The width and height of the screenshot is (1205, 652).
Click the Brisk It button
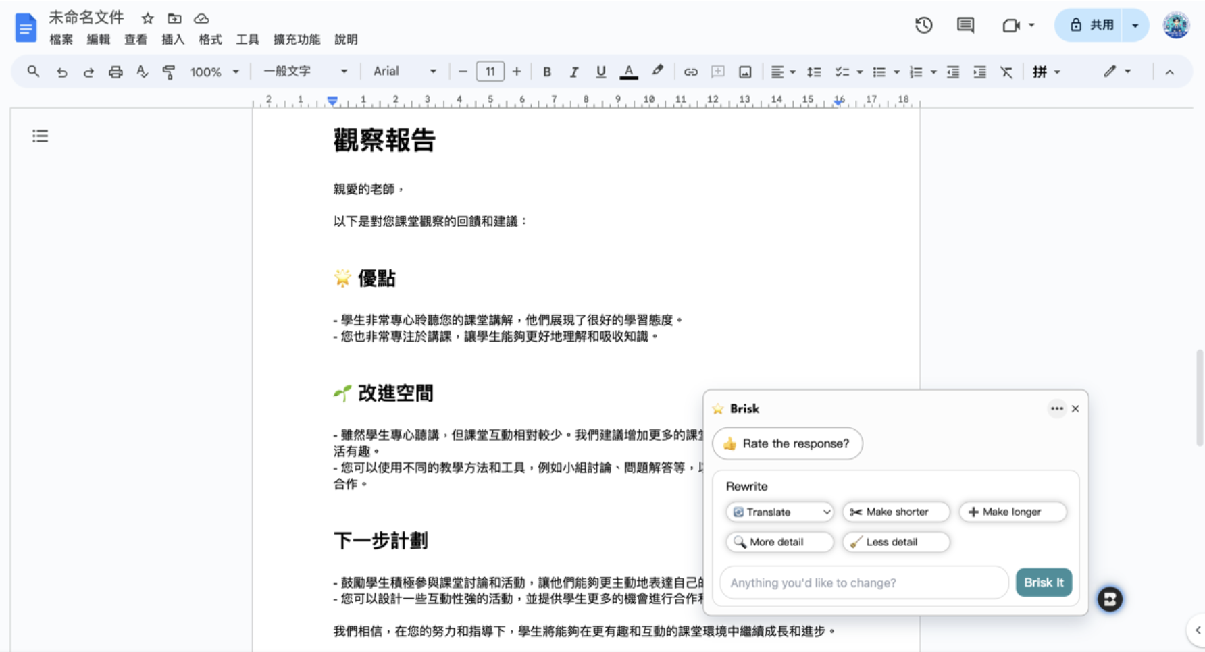[x=1044, y=582]
